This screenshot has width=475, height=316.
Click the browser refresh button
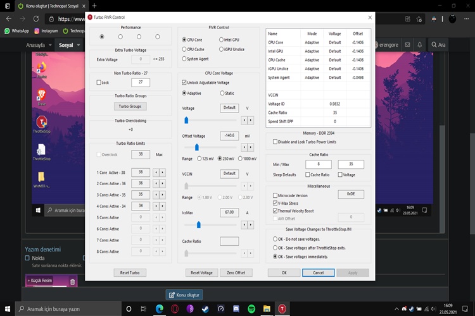36,19
